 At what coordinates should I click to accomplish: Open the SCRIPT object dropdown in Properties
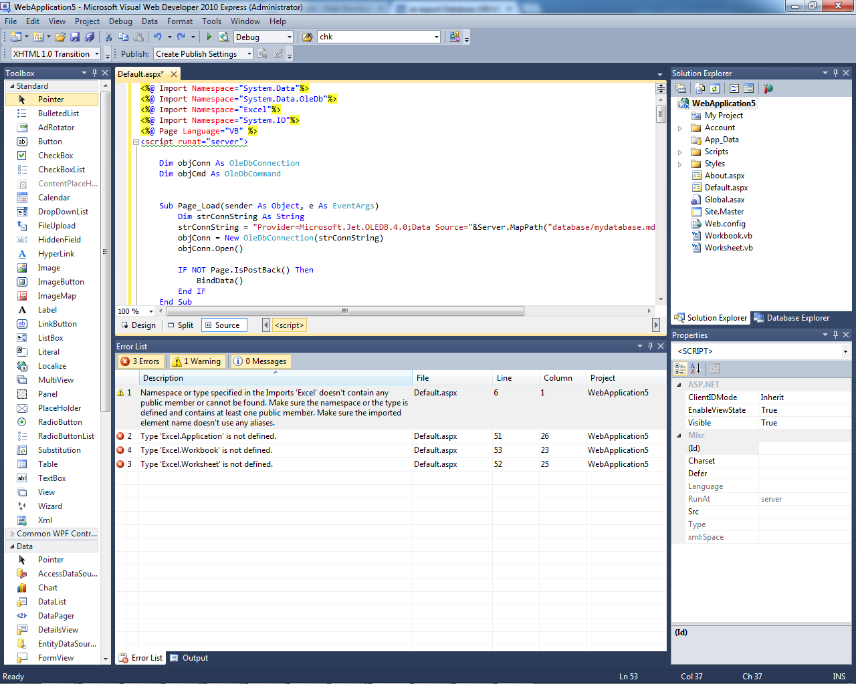tap(845, 351)
